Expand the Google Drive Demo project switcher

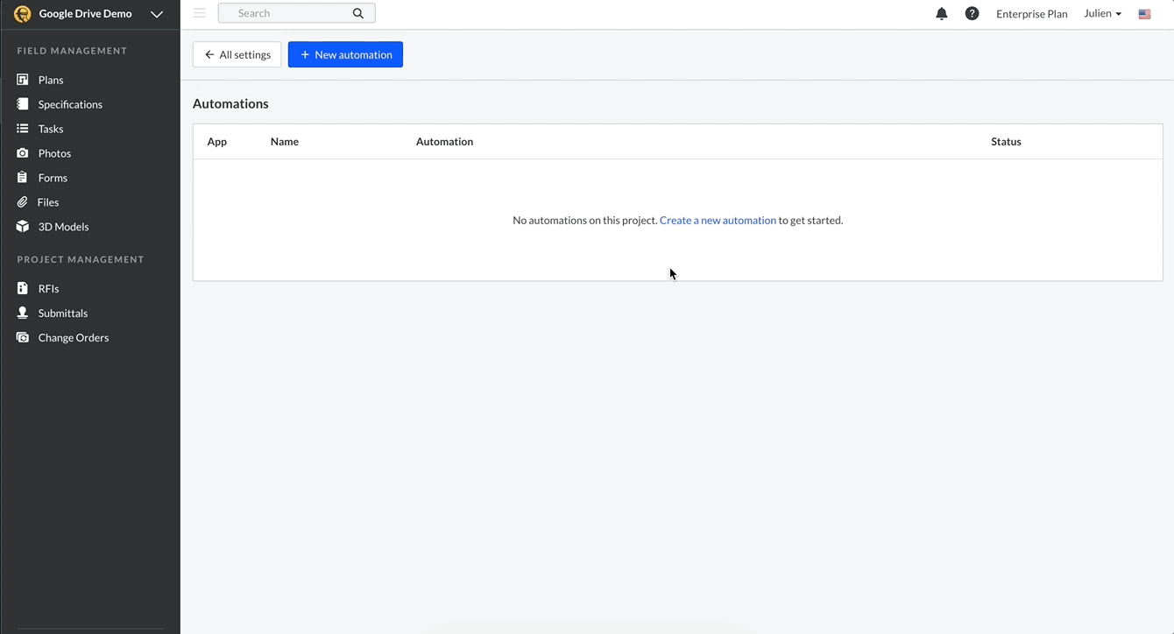pos(157,14)
